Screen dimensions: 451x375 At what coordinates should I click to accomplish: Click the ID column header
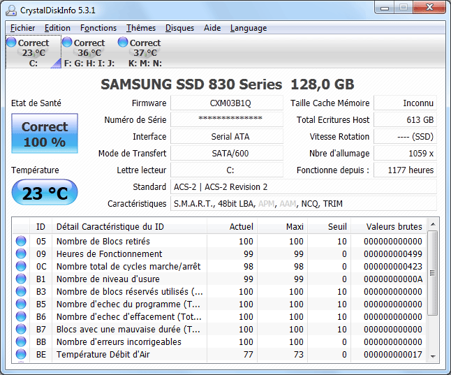[x=41, y=226]
